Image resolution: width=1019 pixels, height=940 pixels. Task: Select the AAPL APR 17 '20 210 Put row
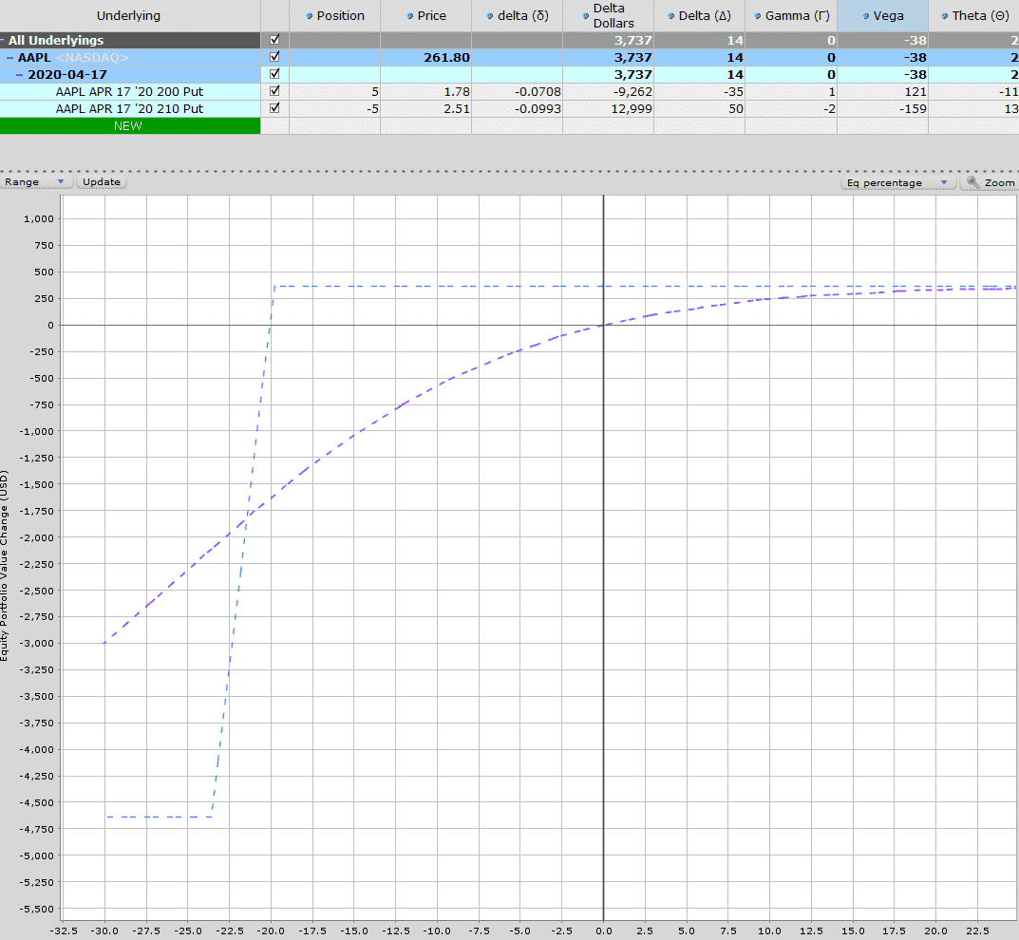(x=129, y=108)
